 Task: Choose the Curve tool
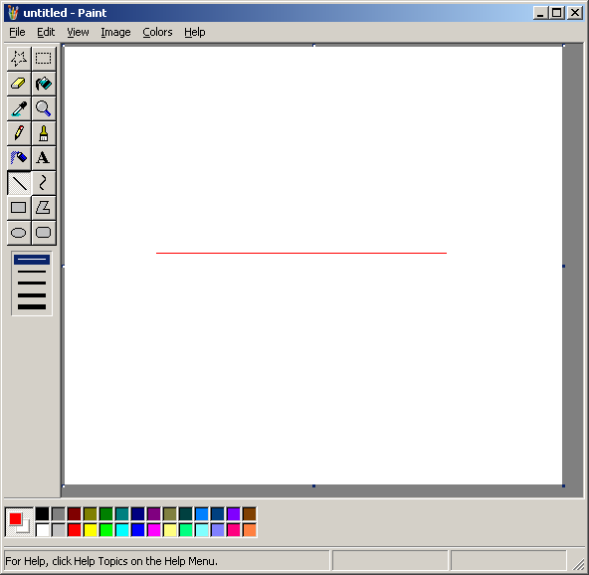[x=44, y=183]
